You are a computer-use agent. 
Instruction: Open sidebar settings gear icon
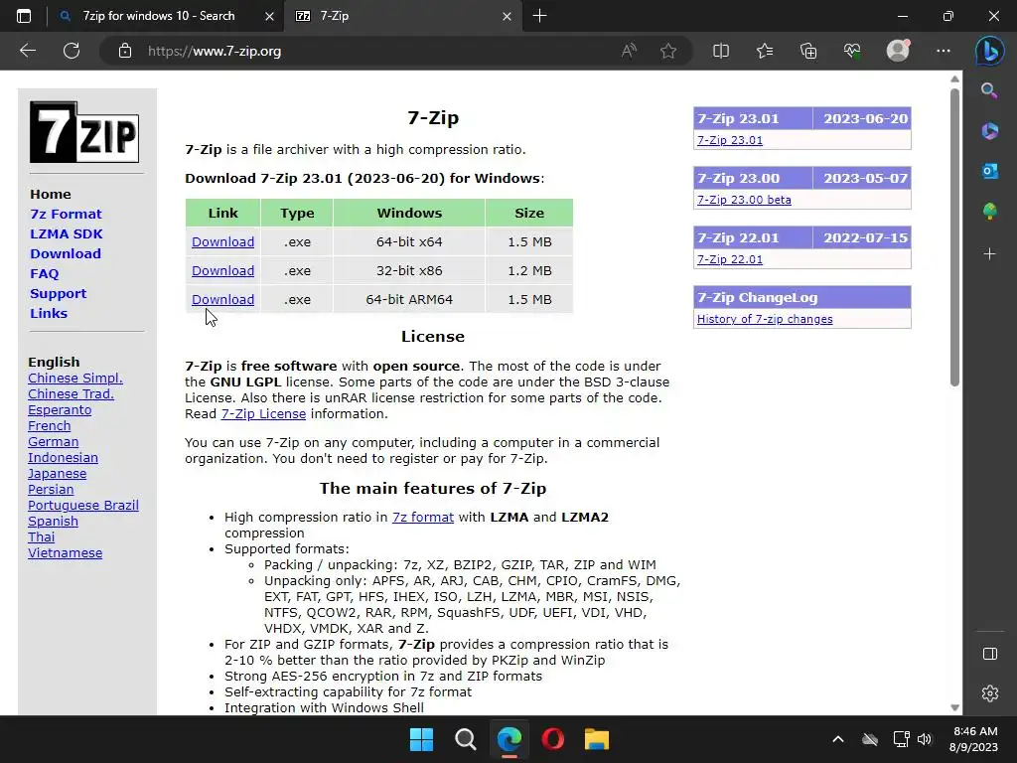pyautogui.click(x=990, y=693)
